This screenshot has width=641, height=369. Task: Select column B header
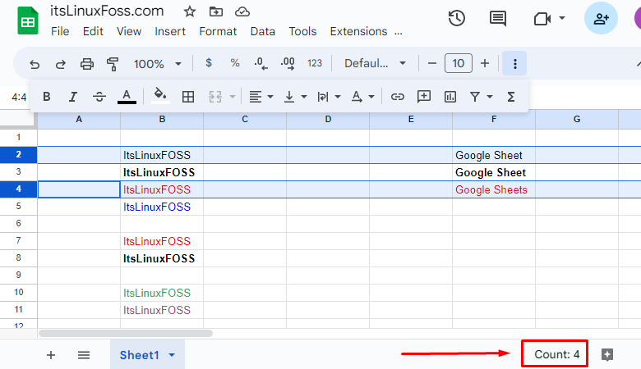click(x=162, y=119)
